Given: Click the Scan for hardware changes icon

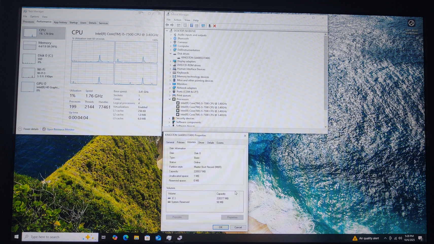Looking at the screenshot, I should (x=203, y=26).
